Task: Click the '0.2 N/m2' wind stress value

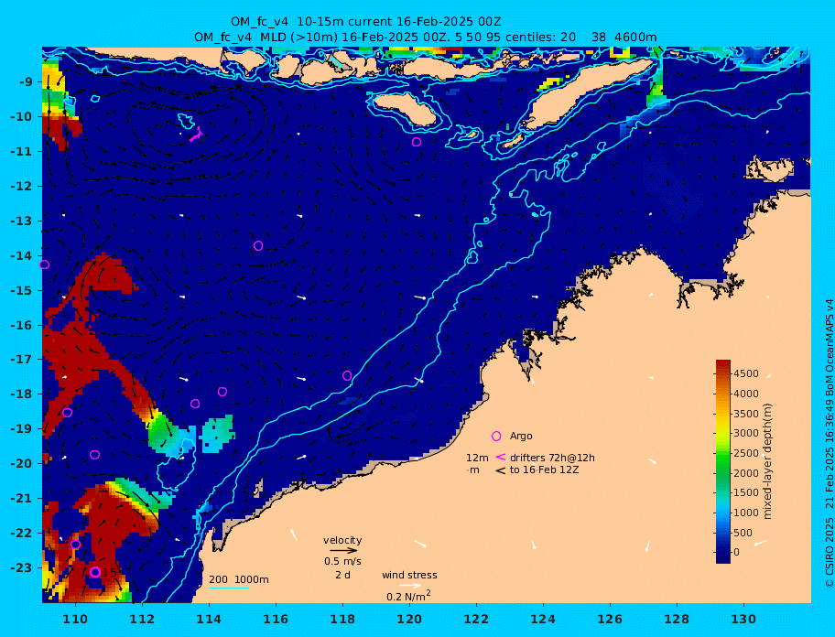Action: 408,596
